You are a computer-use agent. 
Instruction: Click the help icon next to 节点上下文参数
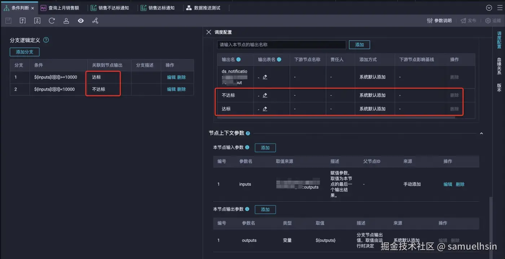click(248, 133)
